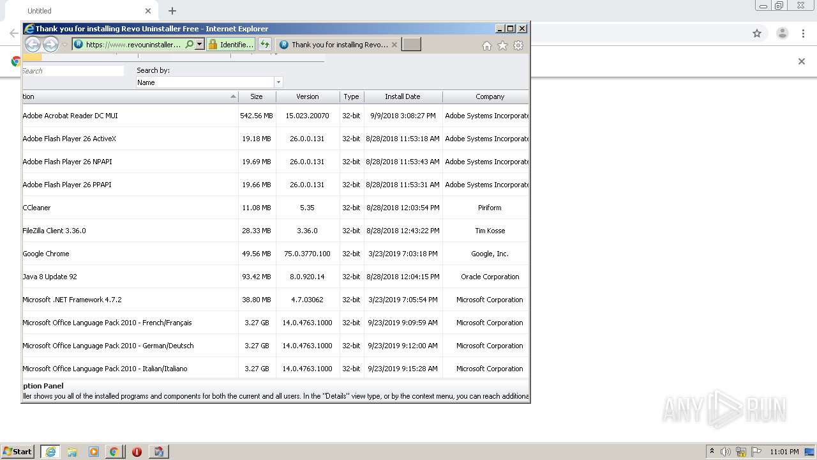817x460 pixels.
Task: Click version 75.0.3770.100 cell
Action: point(308,254)
